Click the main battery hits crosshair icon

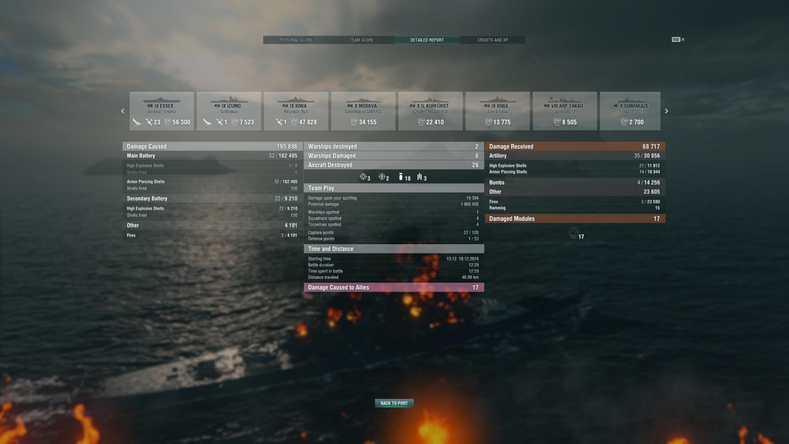[x=363, y=177]
